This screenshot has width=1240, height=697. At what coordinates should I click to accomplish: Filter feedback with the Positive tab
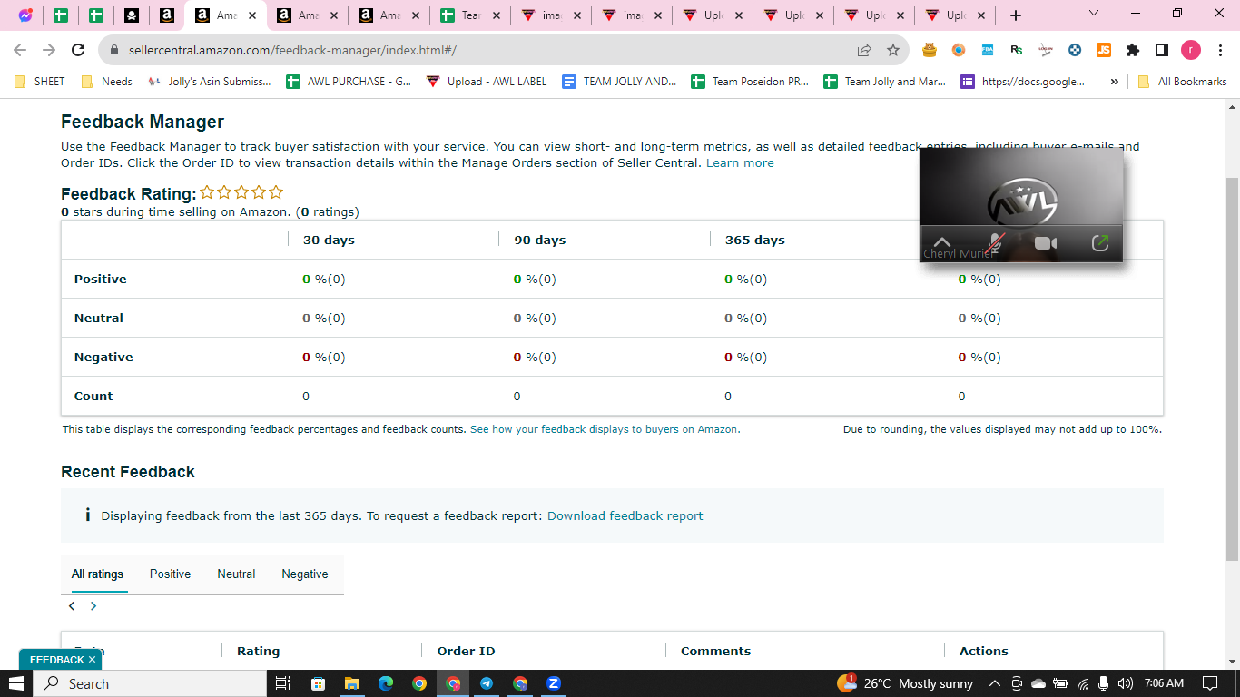(x=170, y=574)
